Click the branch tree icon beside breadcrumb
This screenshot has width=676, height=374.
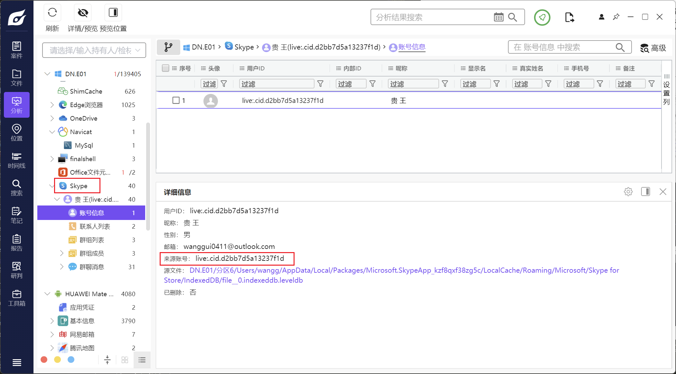168,47
